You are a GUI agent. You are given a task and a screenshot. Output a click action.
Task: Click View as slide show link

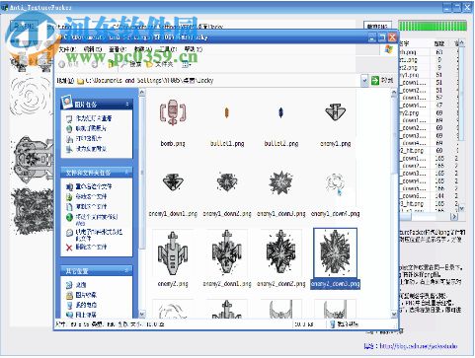[89, 118]
